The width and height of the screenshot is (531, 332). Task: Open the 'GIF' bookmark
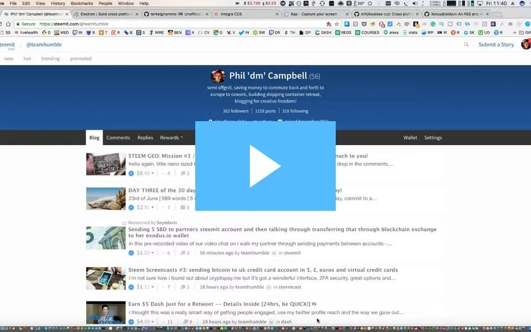[305, 33]
